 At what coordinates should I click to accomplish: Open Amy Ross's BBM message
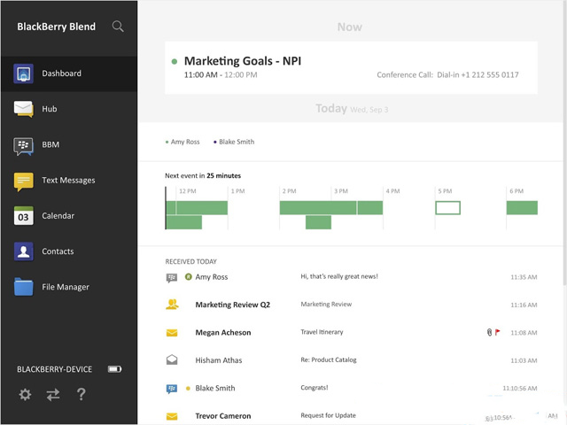351,277
